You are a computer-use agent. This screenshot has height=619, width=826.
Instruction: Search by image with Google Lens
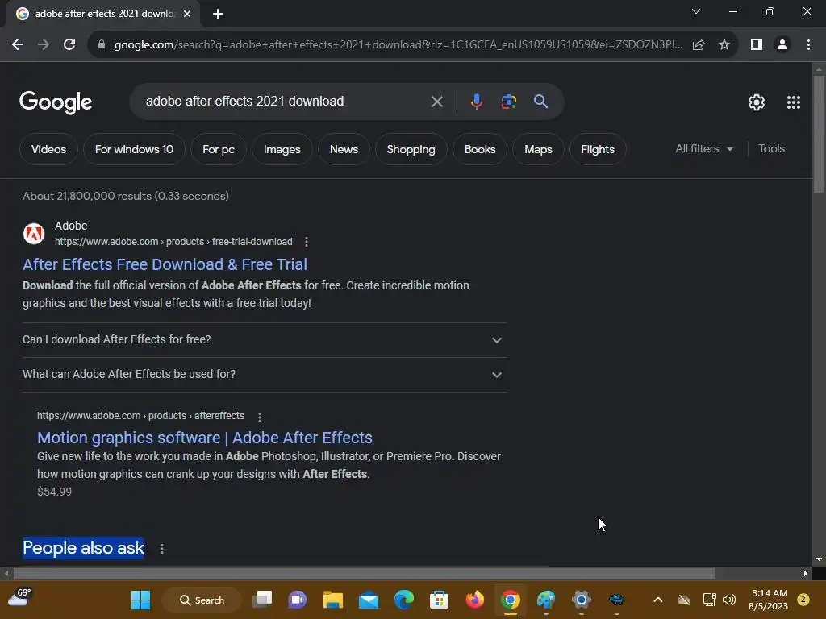pos(508,102)
